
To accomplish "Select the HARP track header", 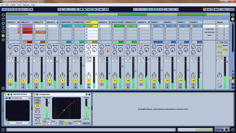I will point(92,22).
